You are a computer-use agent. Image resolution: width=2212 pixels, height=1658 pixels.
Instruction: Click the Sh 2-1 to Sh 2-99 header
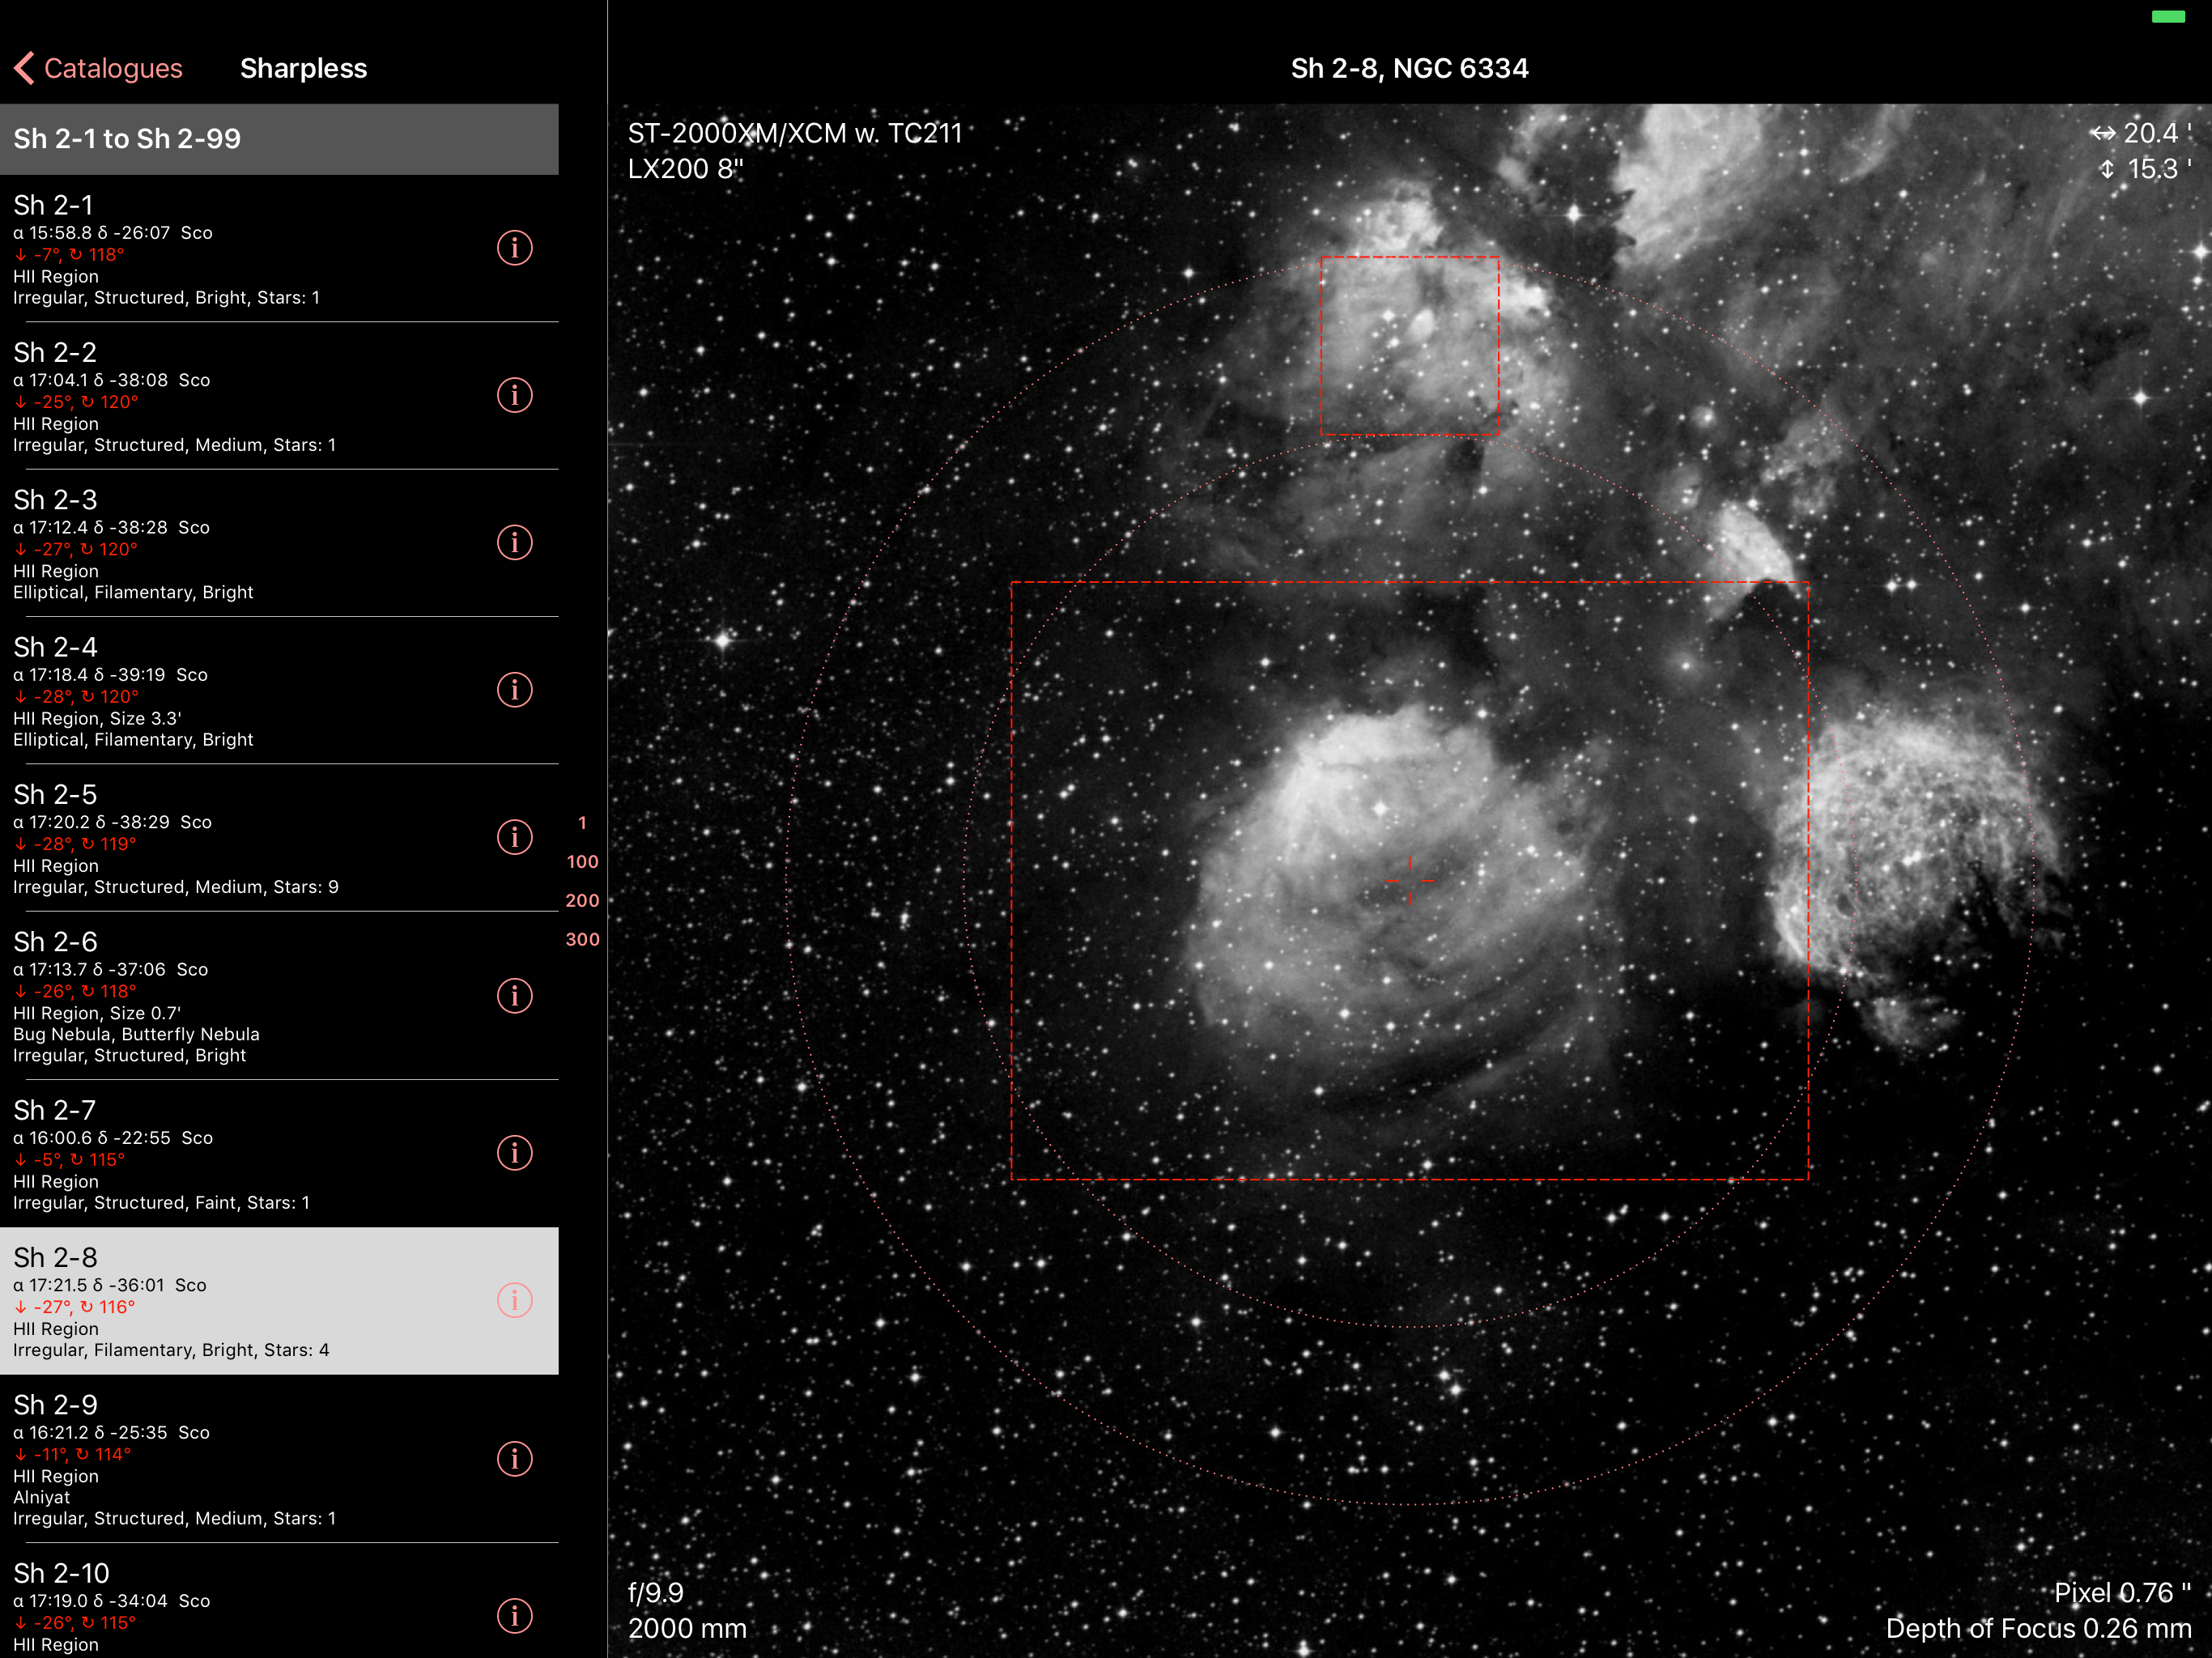[279, 139]
